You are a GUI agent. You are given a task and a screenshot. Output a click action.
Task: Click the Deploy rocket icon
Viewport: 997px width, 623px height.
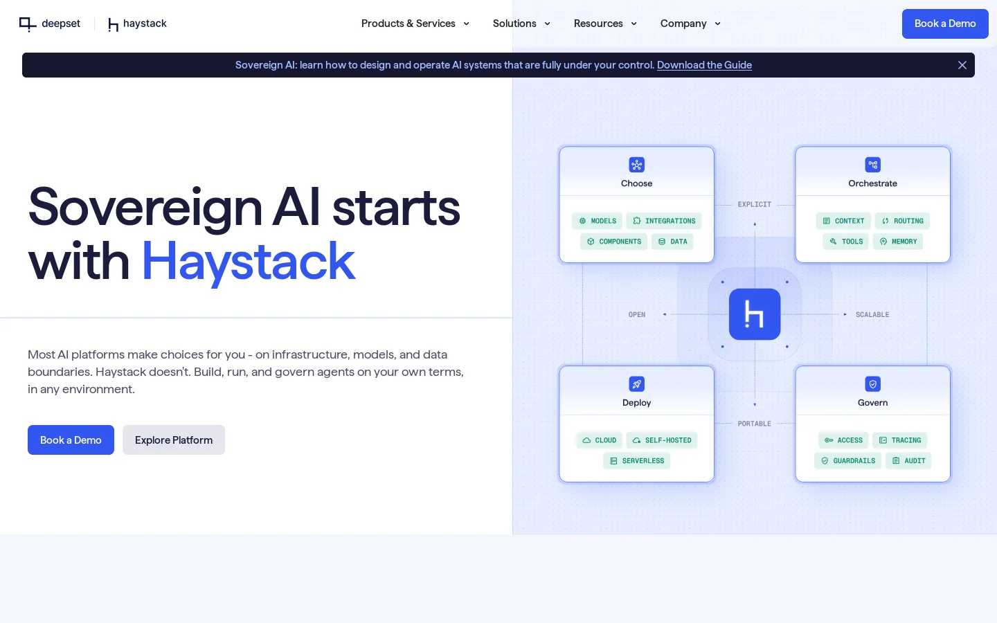(636, 383)
